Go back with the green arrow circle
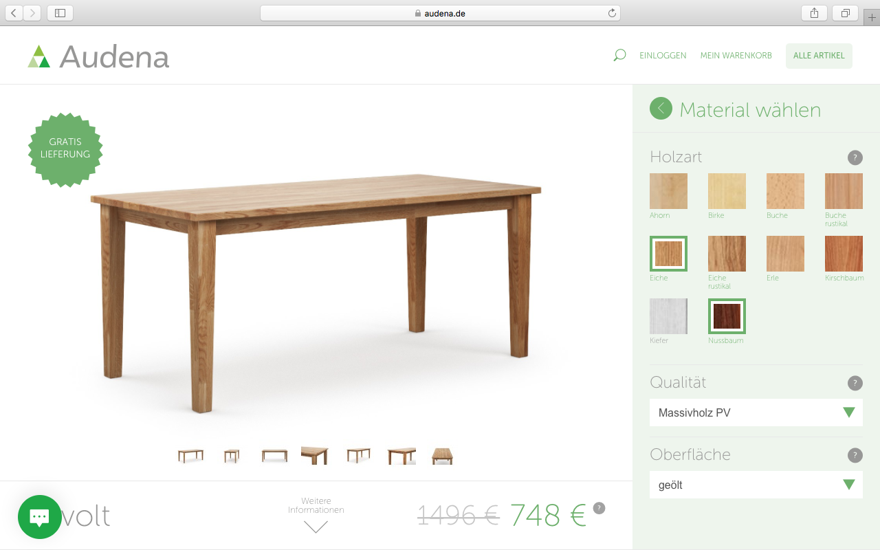880x550 pixels. click(x=661, y=108)
